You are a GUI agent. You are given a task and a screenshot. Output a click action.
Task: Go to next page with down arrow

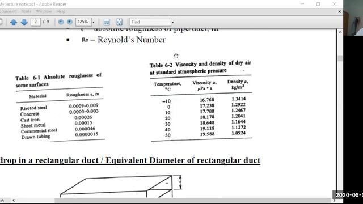[24, 22]
